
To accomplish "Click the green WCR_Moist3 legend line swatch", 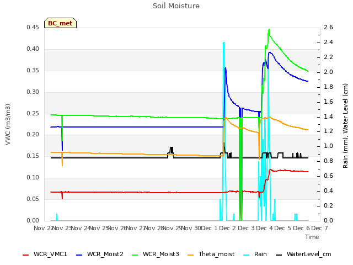I will (135, 255).
